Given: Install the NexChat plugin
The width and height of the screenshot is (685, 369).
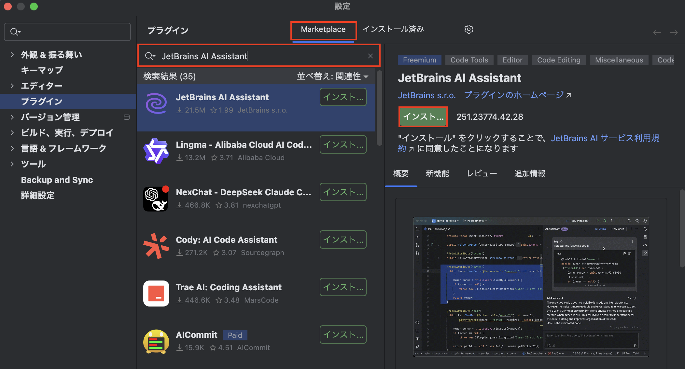Looking at the screenshot, I should (343, 192).
